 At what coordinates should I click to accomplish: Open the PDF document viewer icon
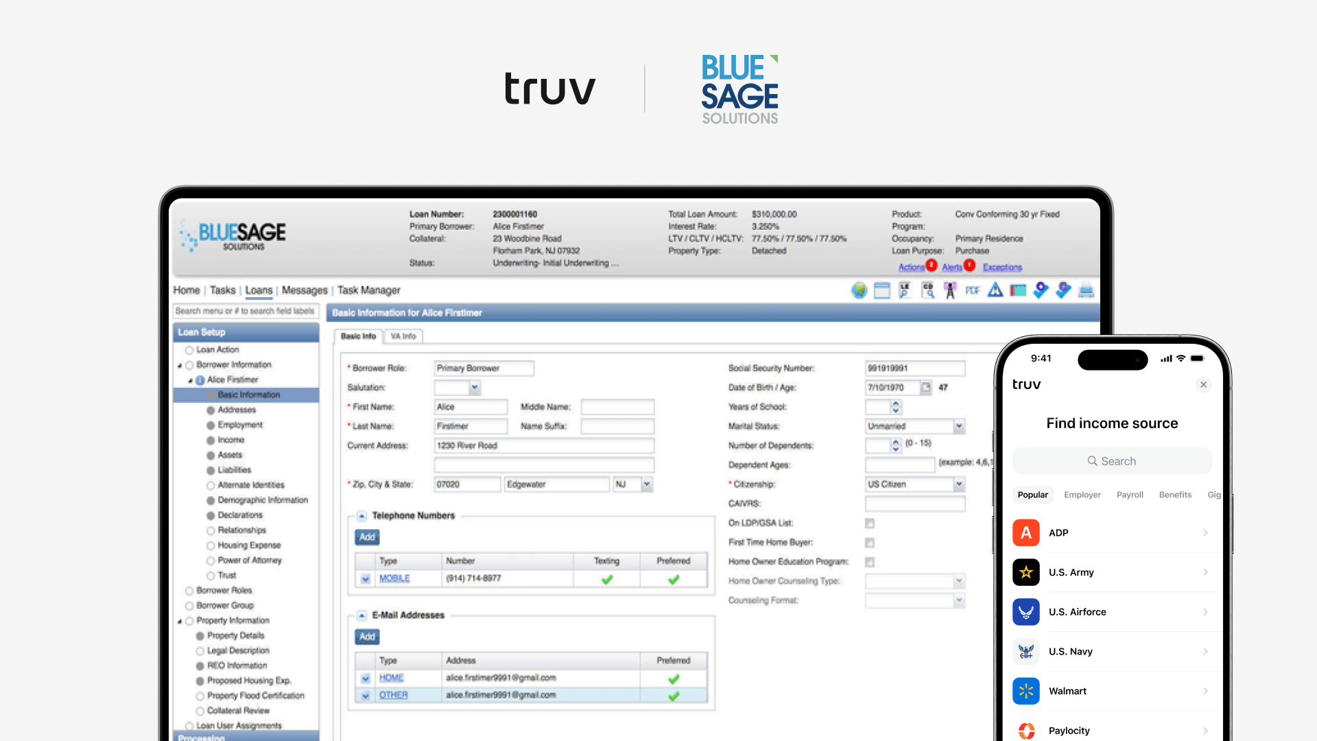(973, 290)
